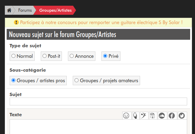Click the Facebook icon in the text toolbar
Viewport: 195px width, 134px height.
tap(172, 116)
